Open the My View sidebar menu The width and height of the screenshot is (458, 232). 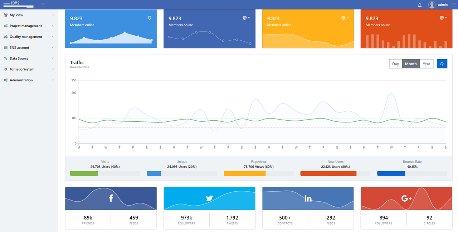[x=16, y=15]
